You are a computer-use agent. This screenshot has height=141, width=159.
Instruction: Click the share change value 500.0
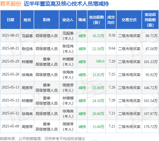pyautogui.click(x=100, y=61)
